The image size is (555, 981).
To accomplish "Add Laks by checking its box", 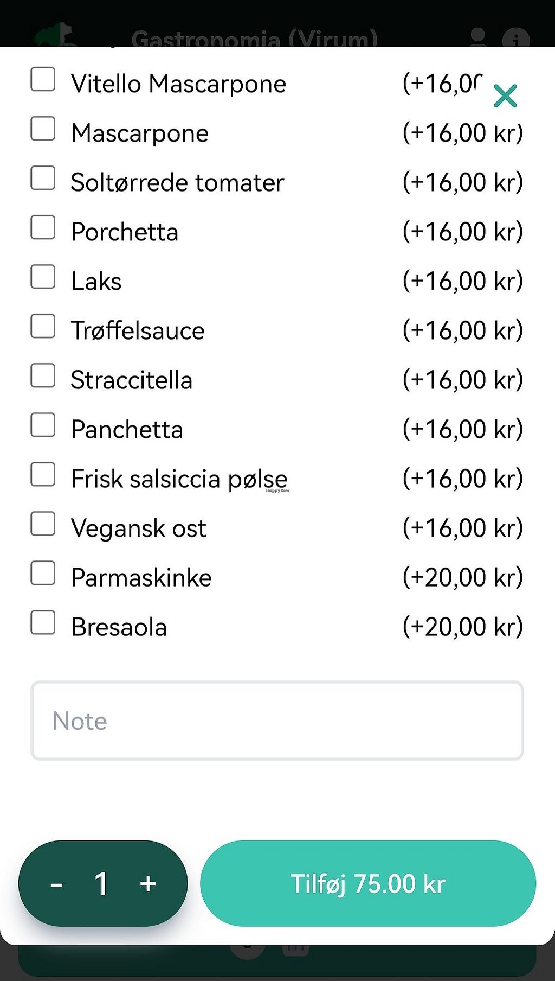I will coord(43,277).
